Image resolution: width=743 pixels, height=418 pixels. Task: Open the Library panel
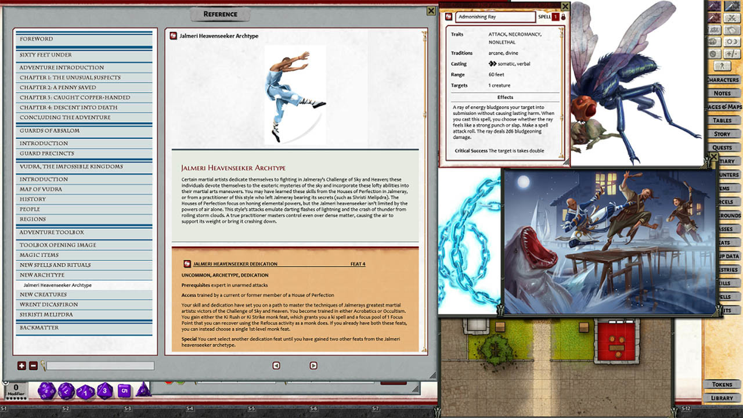point(722,398)
